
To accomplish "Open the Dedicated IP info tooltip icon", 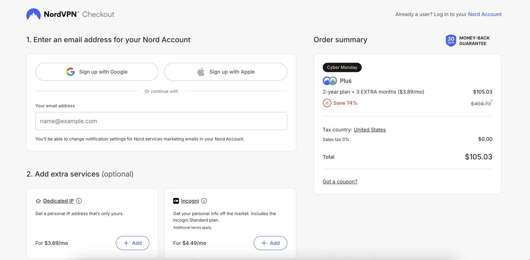I will [x=79, y=201].
